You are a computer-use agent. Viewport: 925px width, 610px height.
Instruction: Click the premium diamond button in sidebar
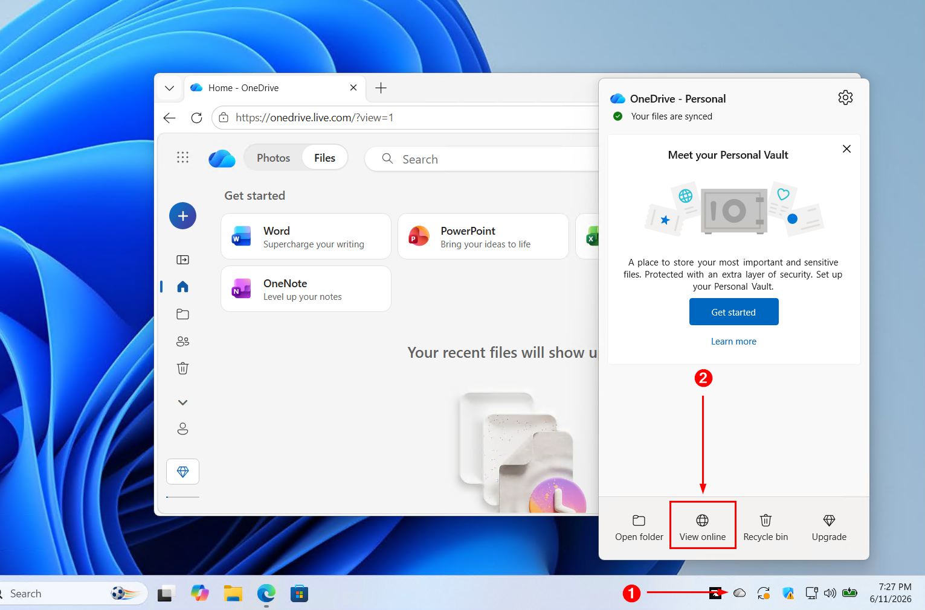point(182,472)
